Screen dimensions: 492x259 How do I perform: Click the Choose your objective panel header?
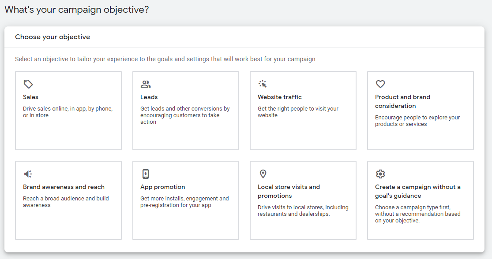click(53, 37)
